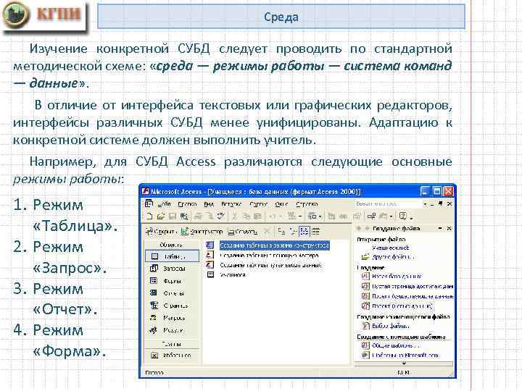The height and width of the screenshot is (391, 522).
Task: Click the Copy toolbar icon
Action: [x=246, y=216]
